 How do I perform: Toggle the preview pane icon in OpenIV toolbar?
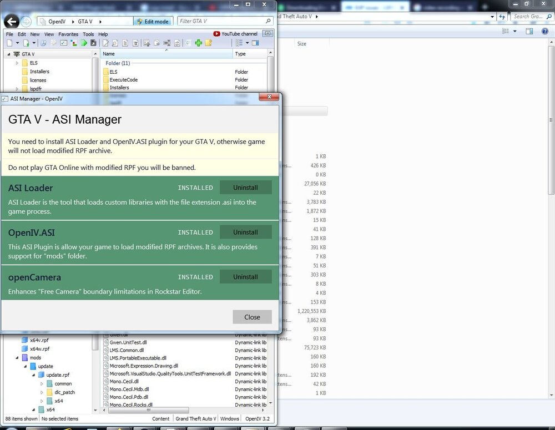(x=255, y=43)
